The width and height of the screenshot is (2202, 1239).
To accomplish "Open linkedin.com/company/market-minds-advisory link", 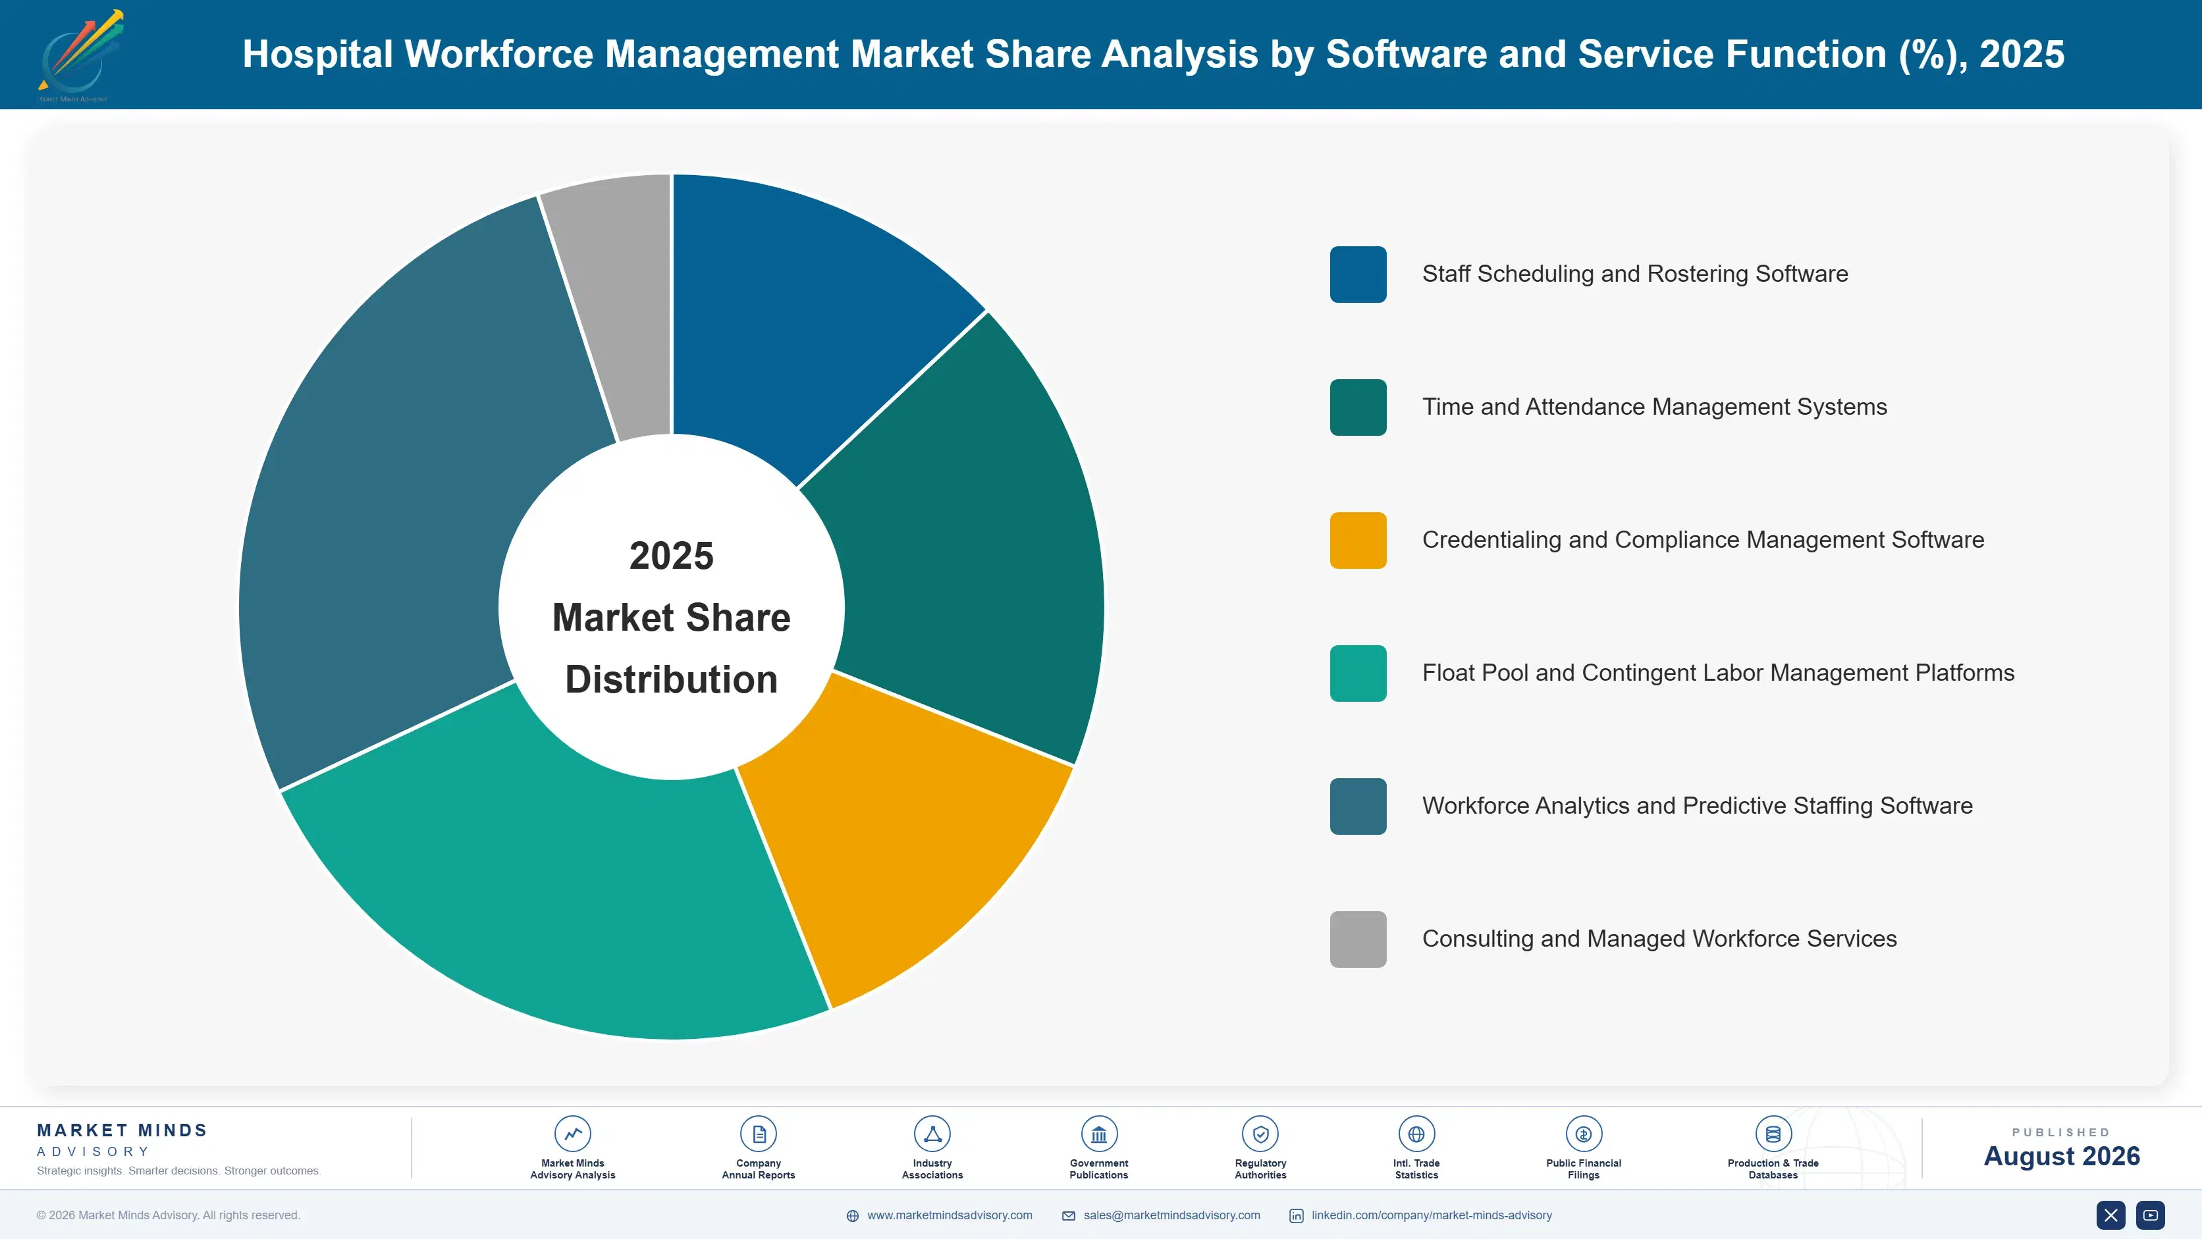I will pyautogui.click(x=1431, y=1215).
